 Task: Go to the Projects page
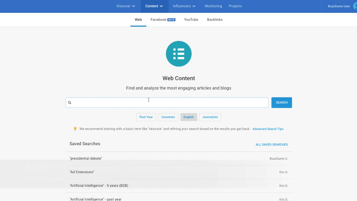(x=235, y=6)
